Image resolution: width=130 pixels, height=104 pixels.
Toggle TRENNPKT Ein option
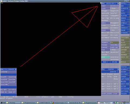point(115,43)
